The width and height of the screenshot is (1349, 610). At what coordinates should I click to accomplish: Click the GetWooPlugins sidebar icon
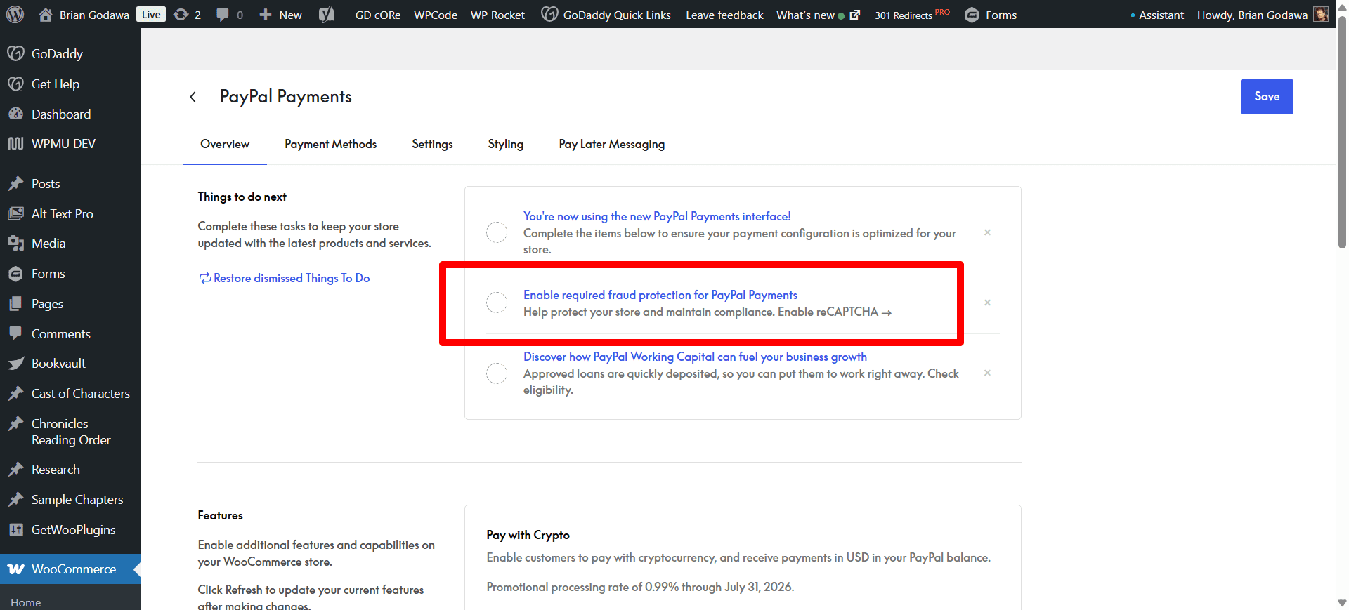tap(15, 530)
